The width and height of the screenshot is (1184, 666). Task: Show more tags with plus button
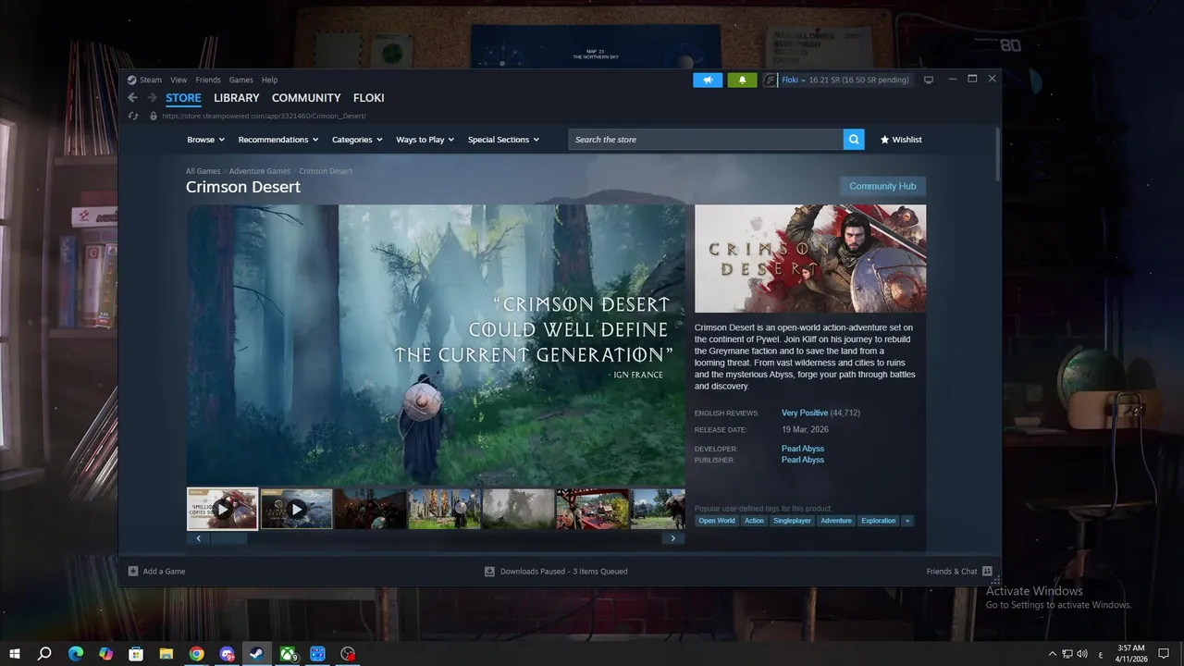(907, 521)
